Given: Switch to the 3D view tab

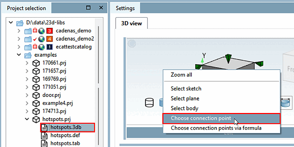Looking at the screenshot, I should (x=131, y=23).
